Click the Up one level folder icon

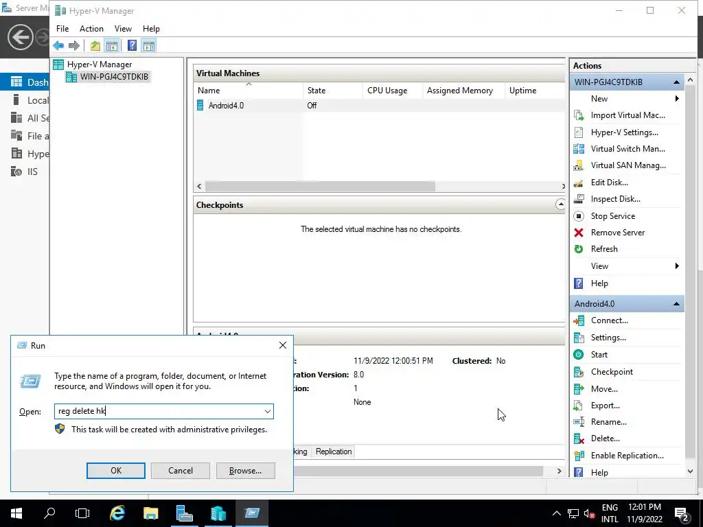[x=95, y=45]
